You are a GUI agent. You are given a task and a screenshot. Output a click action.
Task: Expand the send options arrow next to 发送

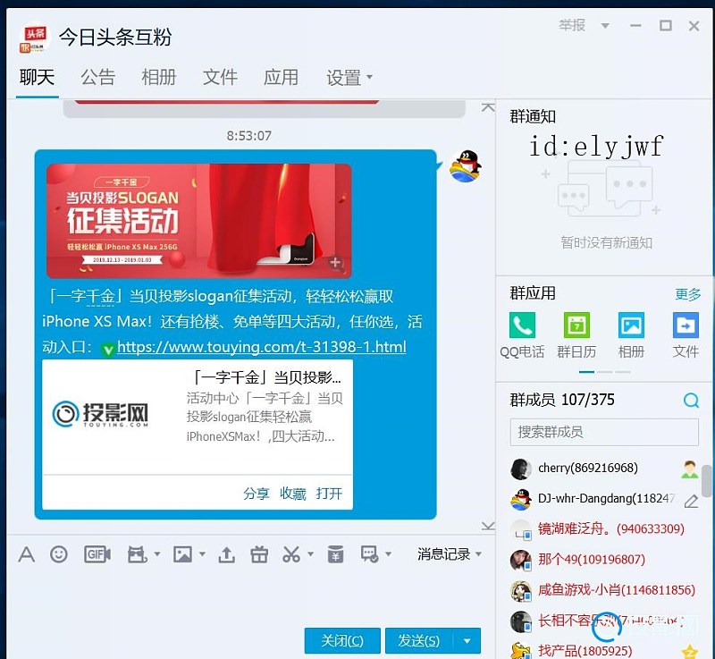467,641
